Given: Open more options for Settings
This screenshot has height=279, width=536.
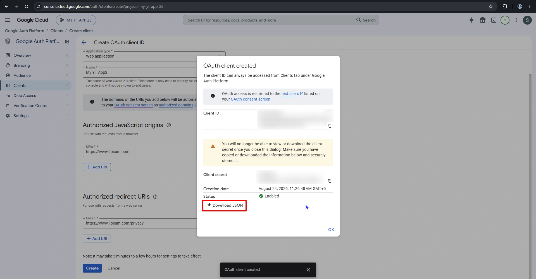Looking at the screenshot, I should pos(67,116).
